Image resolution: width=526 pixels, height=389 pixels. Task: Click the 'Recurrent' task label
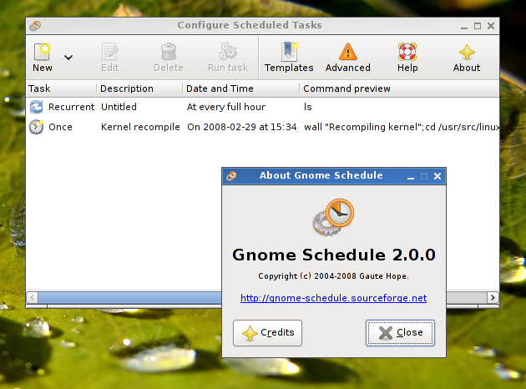point(72,107)
